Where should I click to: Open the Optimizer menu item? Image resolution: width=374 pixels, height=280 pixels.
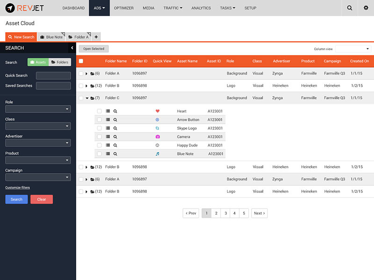[123, 8]
